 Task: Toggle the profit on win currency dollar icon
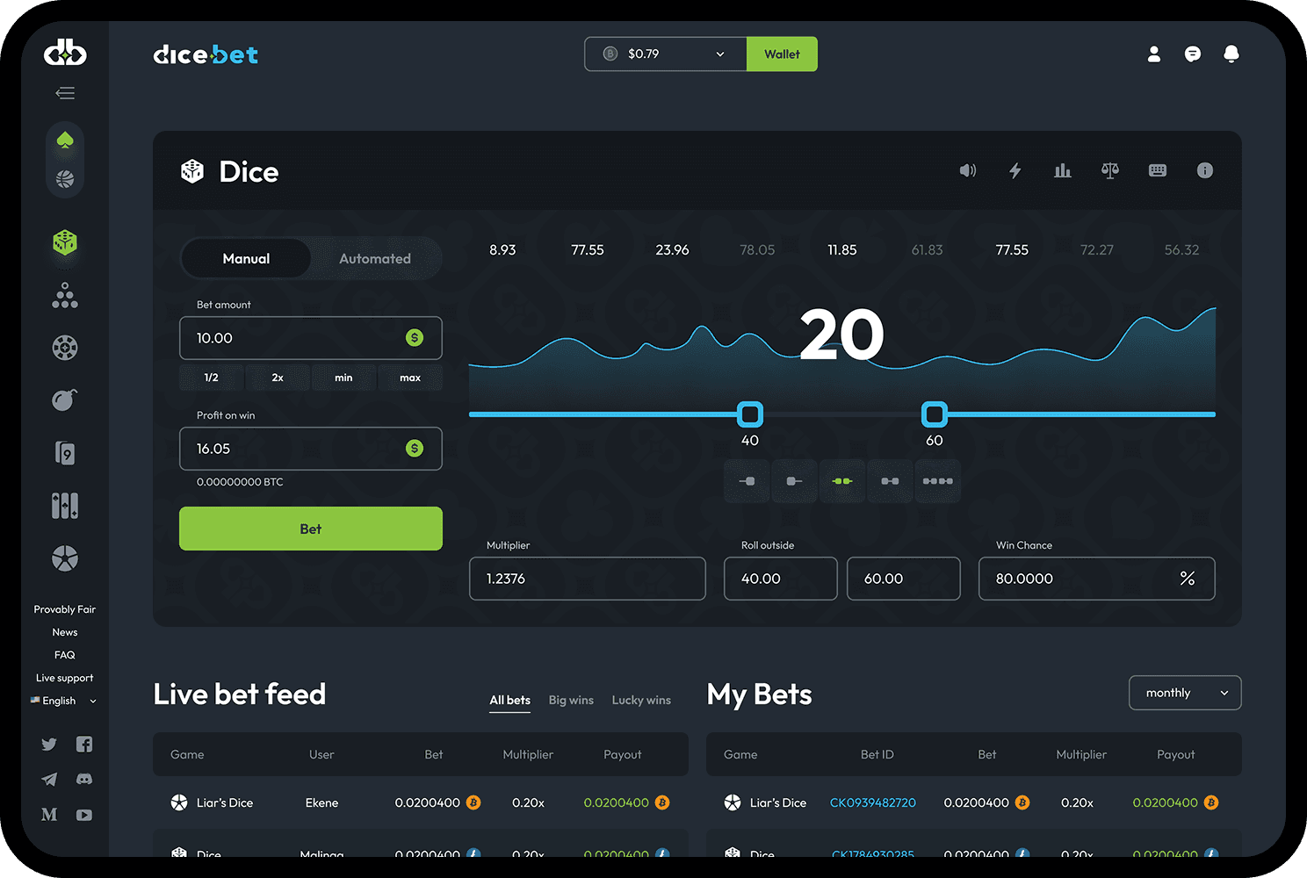coord(415,449)
